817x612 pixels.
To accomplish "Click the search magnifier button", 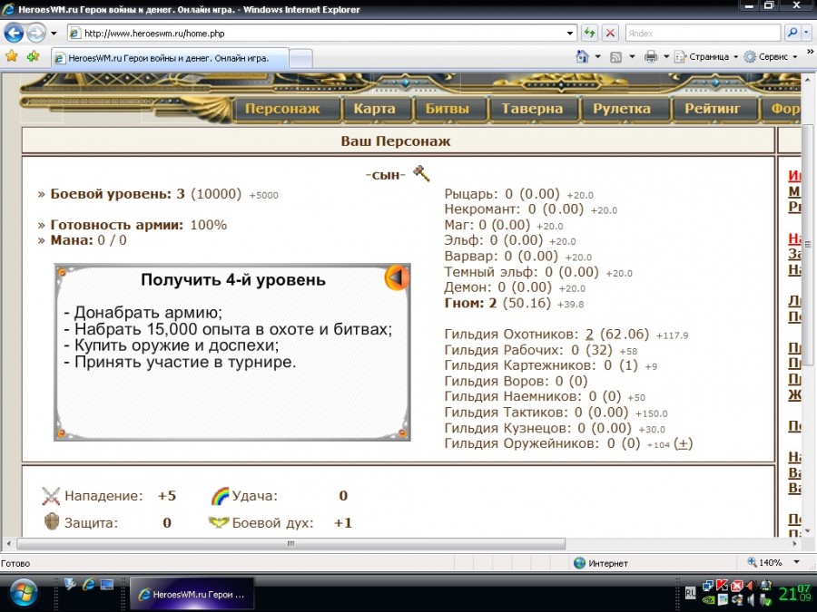I will click(x=792, y=34).
